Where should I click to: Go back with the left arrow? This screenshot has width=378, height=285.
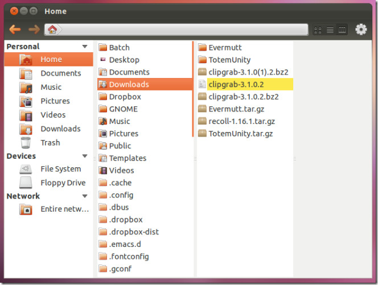[15, 30]
